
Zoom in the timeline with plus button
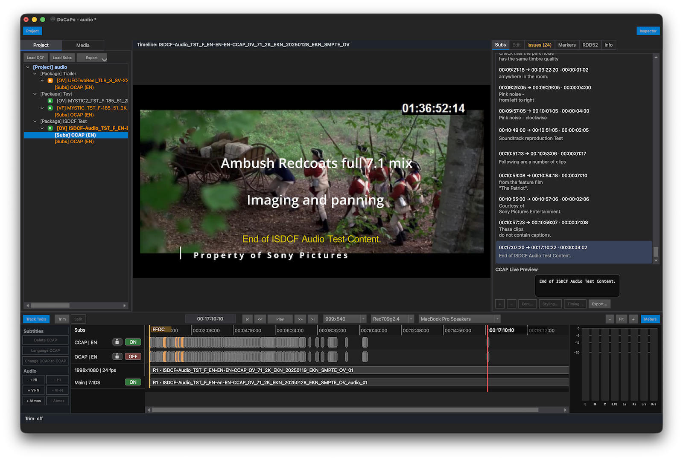633,319
